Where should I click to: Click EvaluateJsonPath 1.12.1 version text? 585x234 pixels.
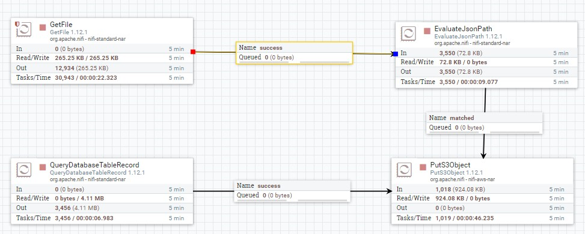(x=468, y=37)
